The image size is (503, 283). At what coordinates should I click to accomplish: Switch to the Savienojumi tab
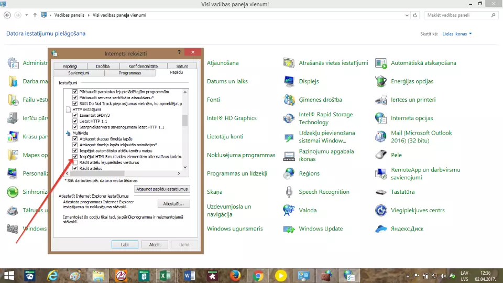coord(79,73)
